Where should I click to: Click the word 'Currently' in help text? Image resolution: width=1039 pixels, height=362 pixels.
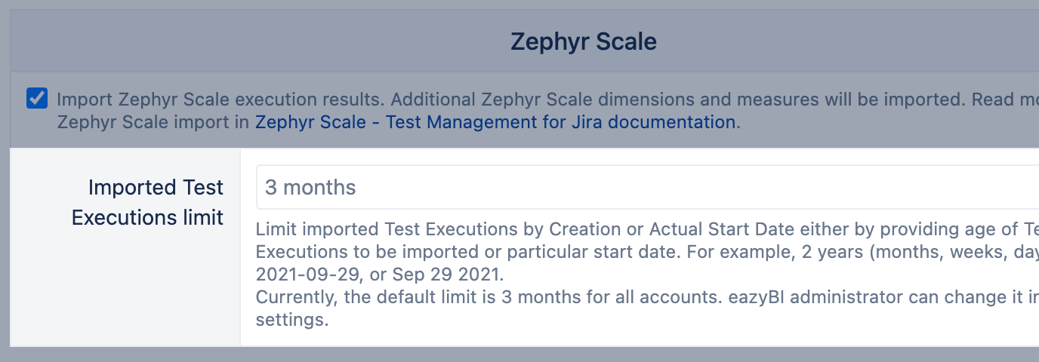coord(296,296)
